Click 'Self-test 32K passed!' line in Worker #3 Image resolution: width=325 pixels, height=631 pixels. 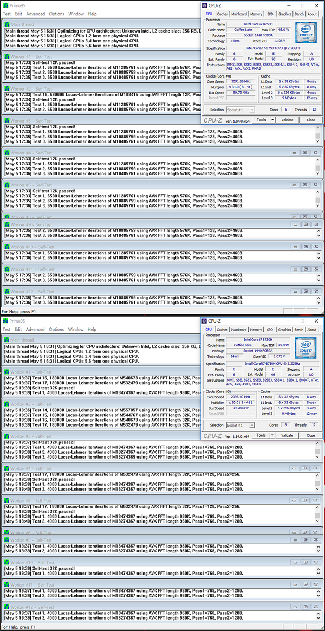pyautogui.click(x=40, y=442)
